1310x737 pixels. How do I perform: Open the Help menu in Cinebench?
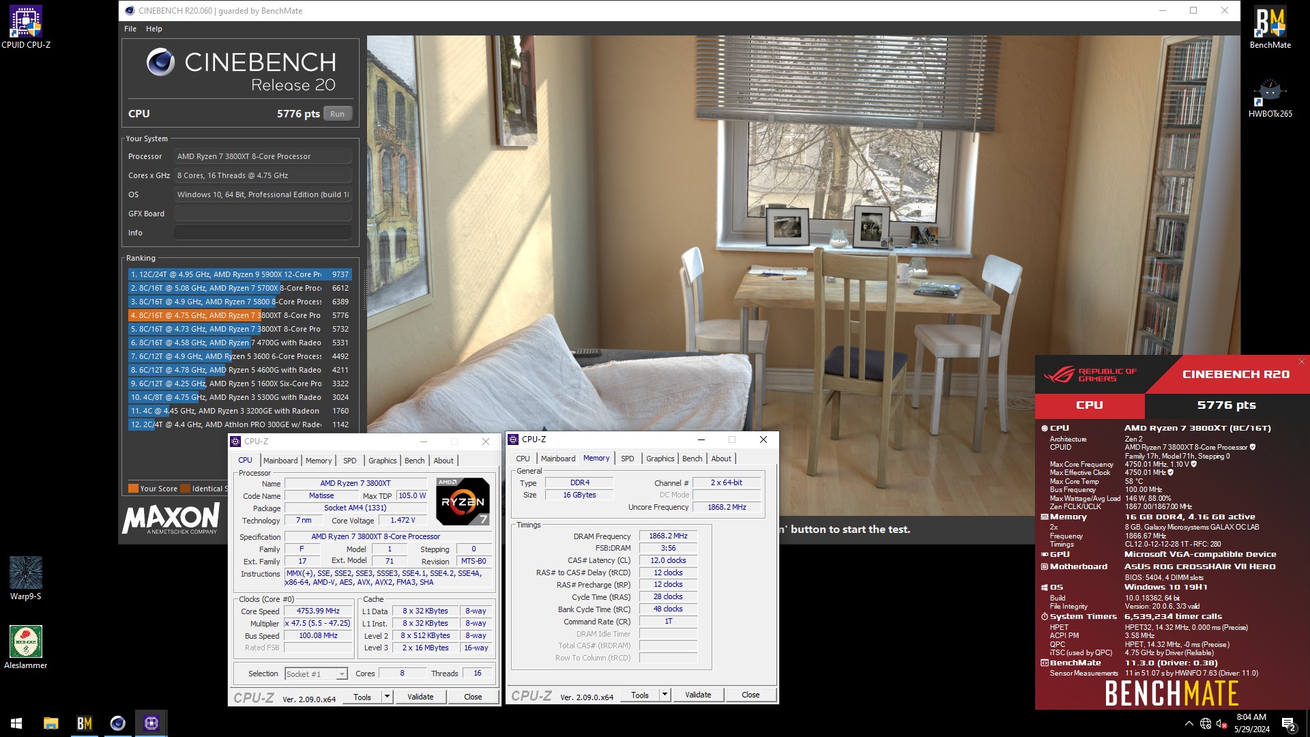(x=154, y=29)
